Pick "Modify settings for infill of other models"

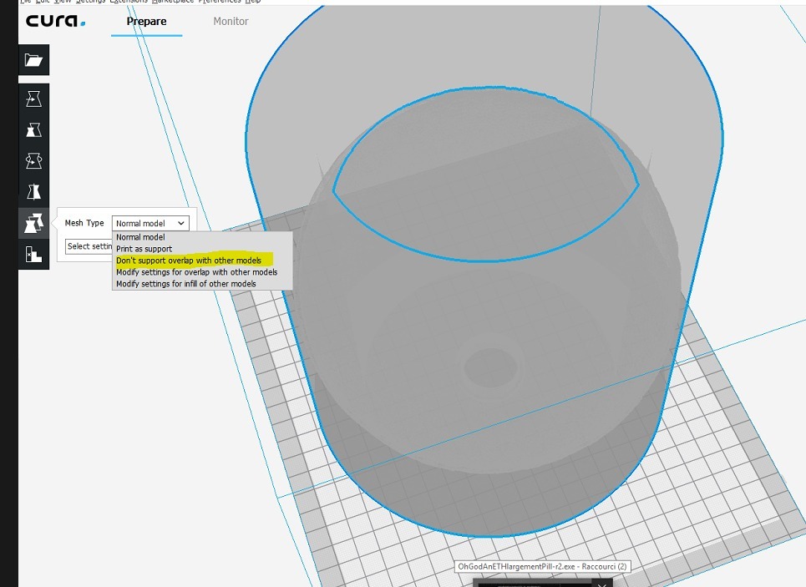tap(185, 284)
